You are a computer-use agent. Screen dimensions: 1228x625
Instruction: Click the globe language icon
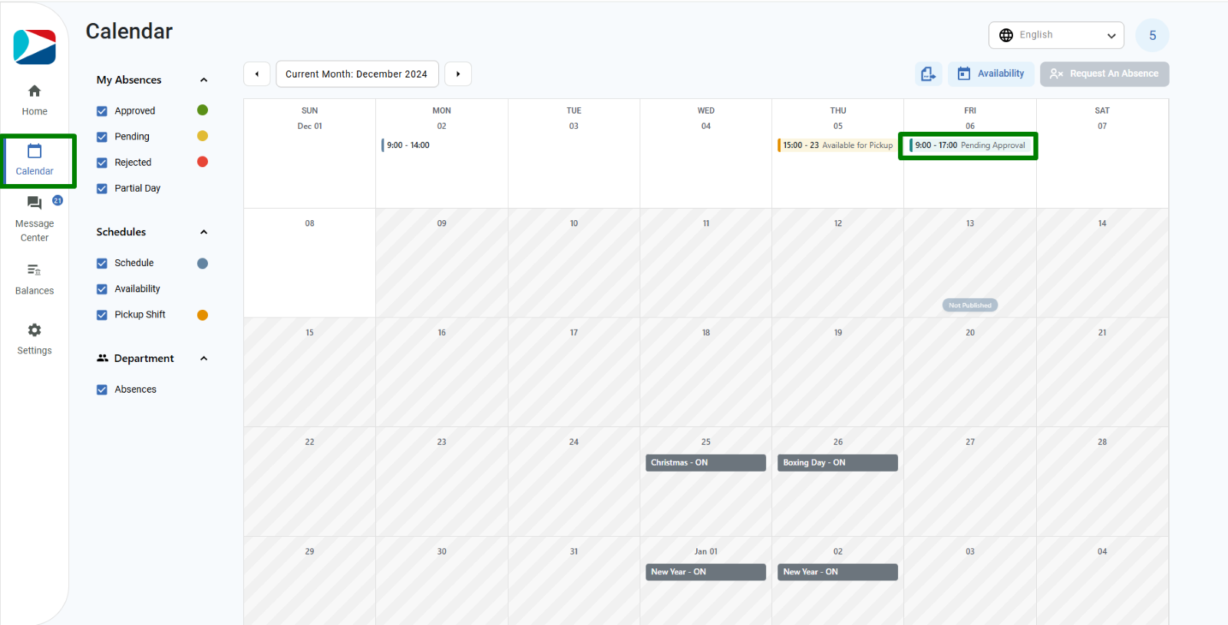1006,35
